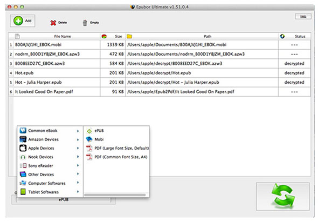
Task: Expand Amazon Devices submenu arrow
Action: click(78, 140)
